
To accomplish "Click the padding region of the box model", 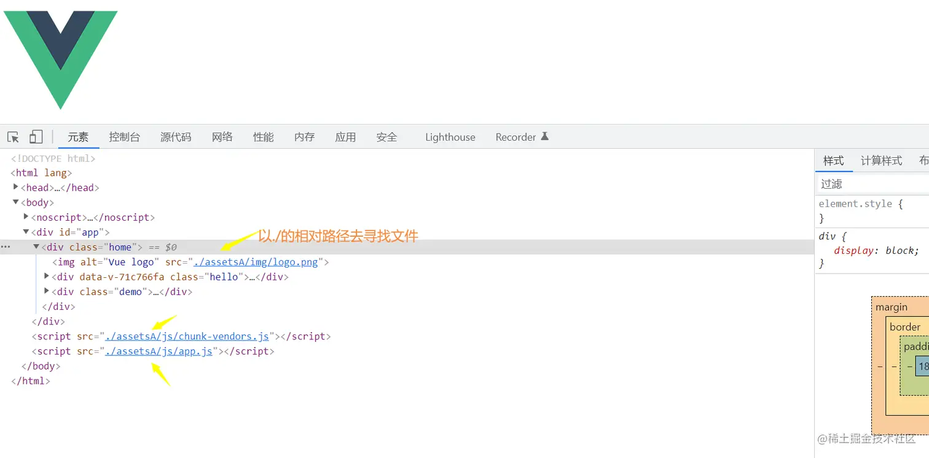I will (x=915, y=347).
